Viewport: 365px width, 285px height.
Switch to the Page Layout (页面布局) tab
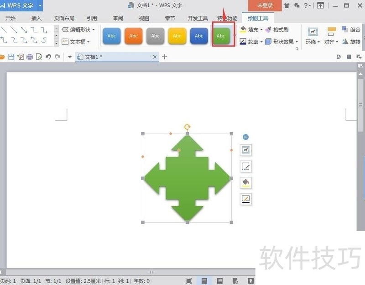pyautogui.click(x=64, y=18)
